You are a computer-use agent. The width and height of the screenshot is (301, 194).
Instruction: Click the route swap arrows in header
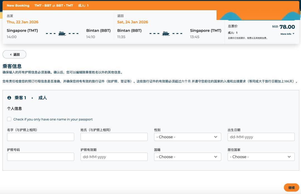[54, 6]
